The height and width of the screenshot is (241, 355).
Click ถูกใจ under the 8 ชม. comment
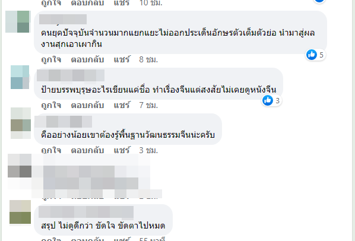tap(51, 59)
